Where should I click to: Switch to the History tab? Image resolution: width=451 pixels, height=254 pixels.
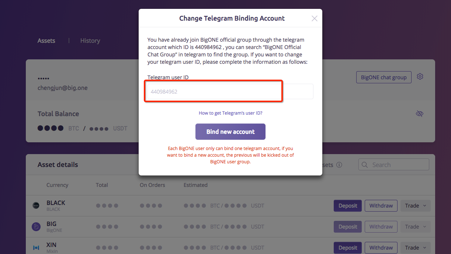90,41
